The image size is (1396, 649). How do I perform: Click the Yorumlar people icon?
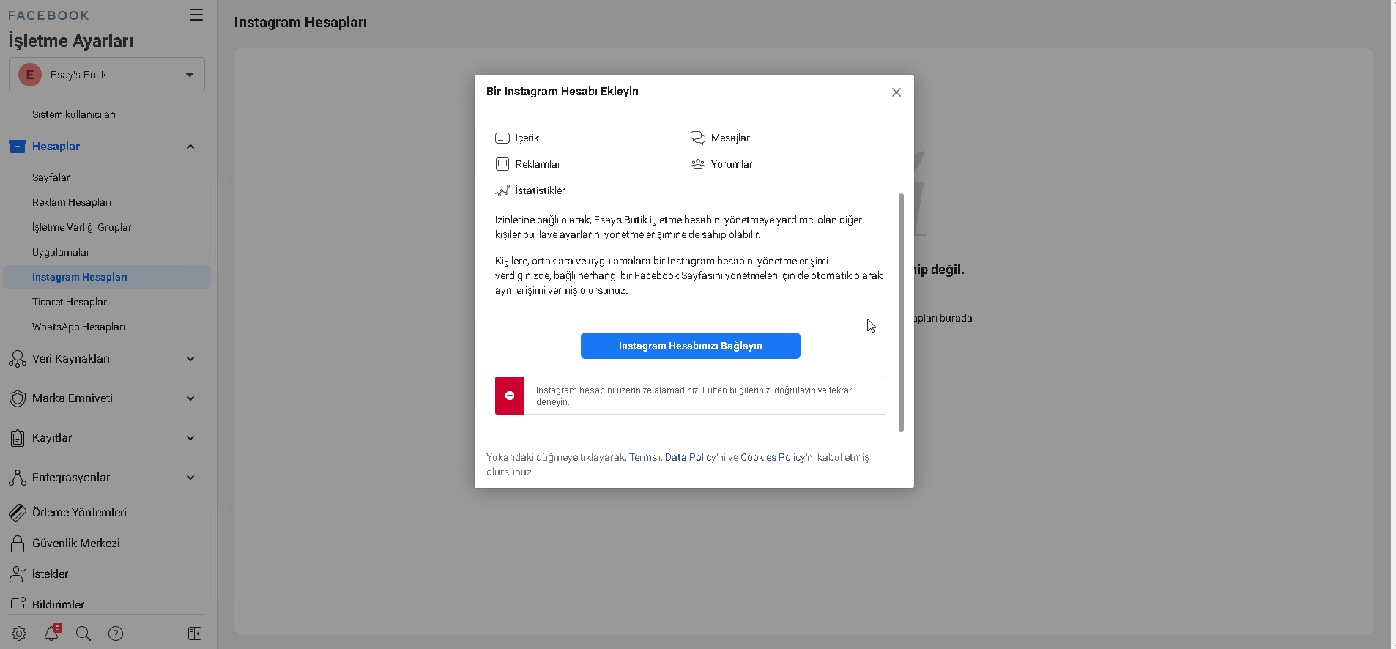coord(698,164)
